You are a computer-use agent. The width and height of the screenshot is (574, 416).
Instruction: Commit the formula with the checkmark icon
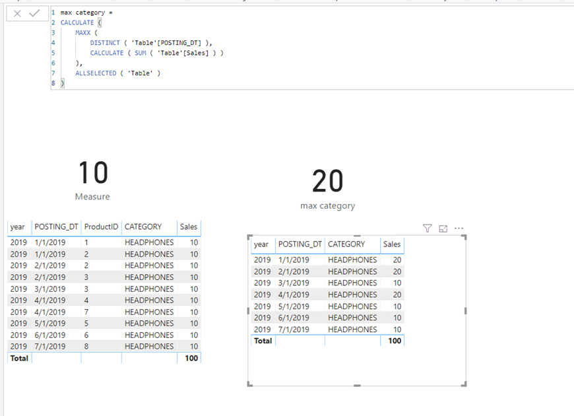[x=34, y=13]
